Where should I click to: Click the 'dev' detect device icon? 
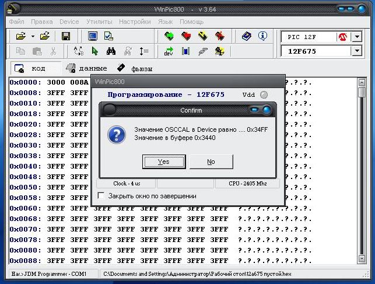point(169,51)
